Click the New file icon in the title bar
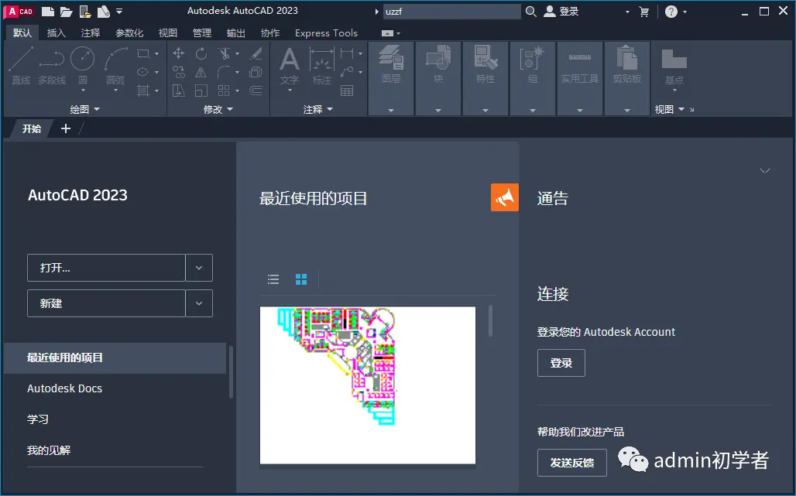Screen dimensions: 796x496 coord(48,11)
